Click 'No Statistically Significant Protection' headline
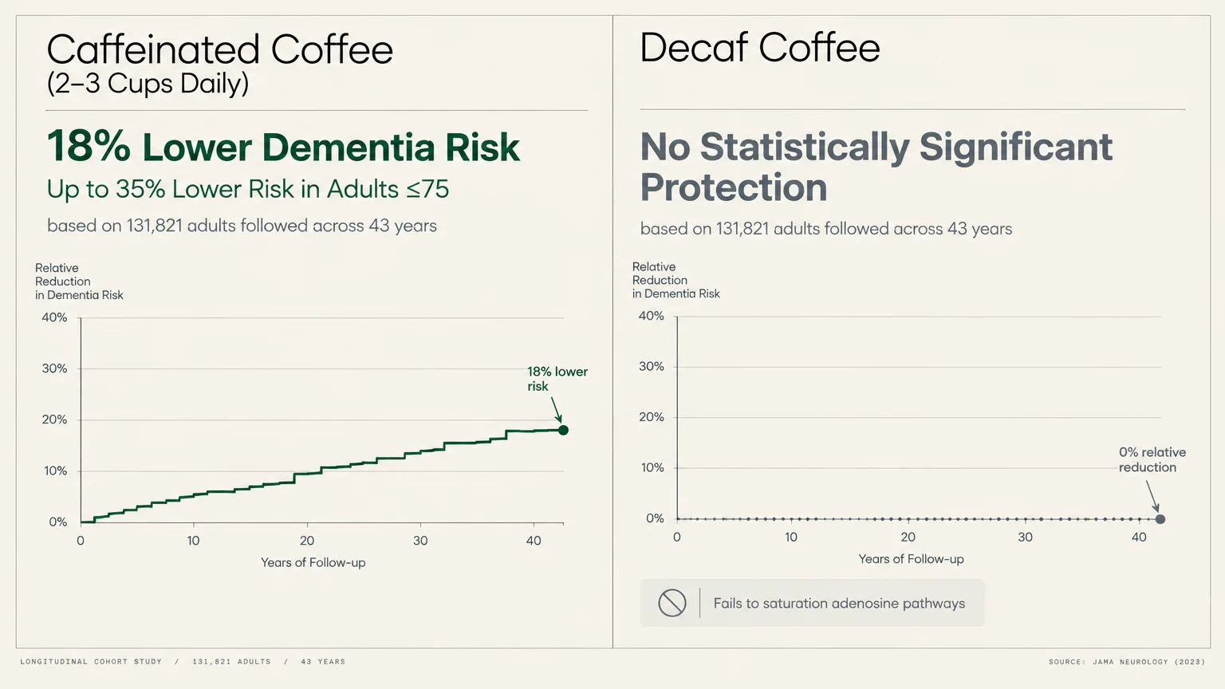Screen dimensions: 1225x689 [x=876, y=167]
